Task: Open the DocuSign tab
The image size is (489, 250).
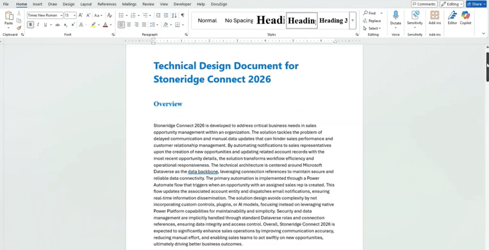Action: pos(219,4)
